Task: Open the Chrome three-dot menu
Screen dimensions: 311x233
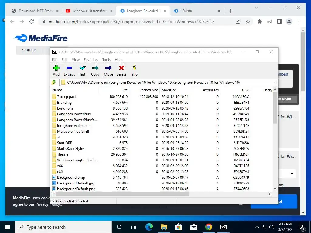Action: pos(299,22)
